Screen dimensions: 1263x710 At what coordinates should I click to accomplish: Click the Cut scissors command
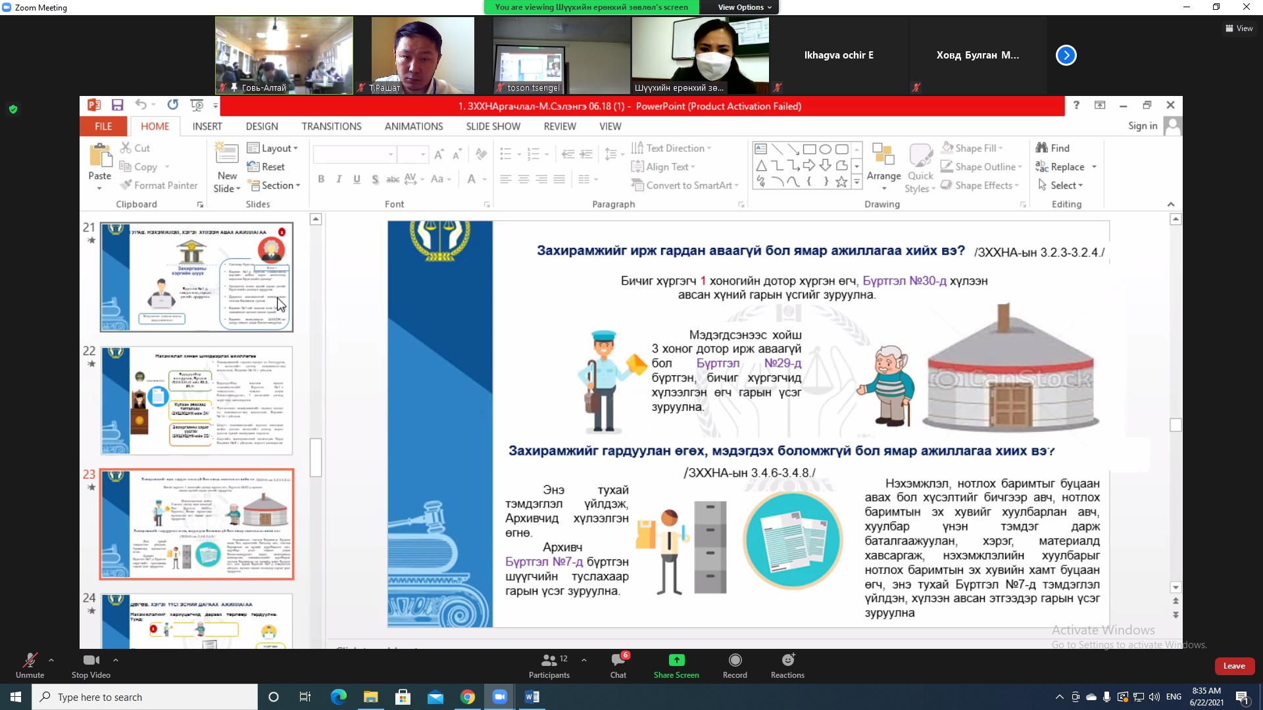pyautogui.click(x=135, y=148)
